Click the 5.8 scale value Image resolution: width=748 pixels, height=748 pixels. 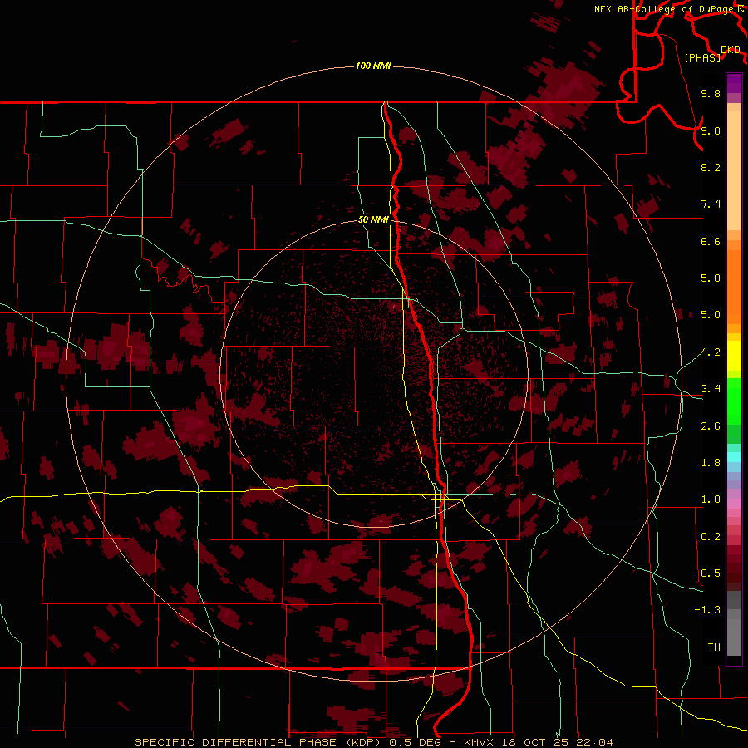pos(711,278)
